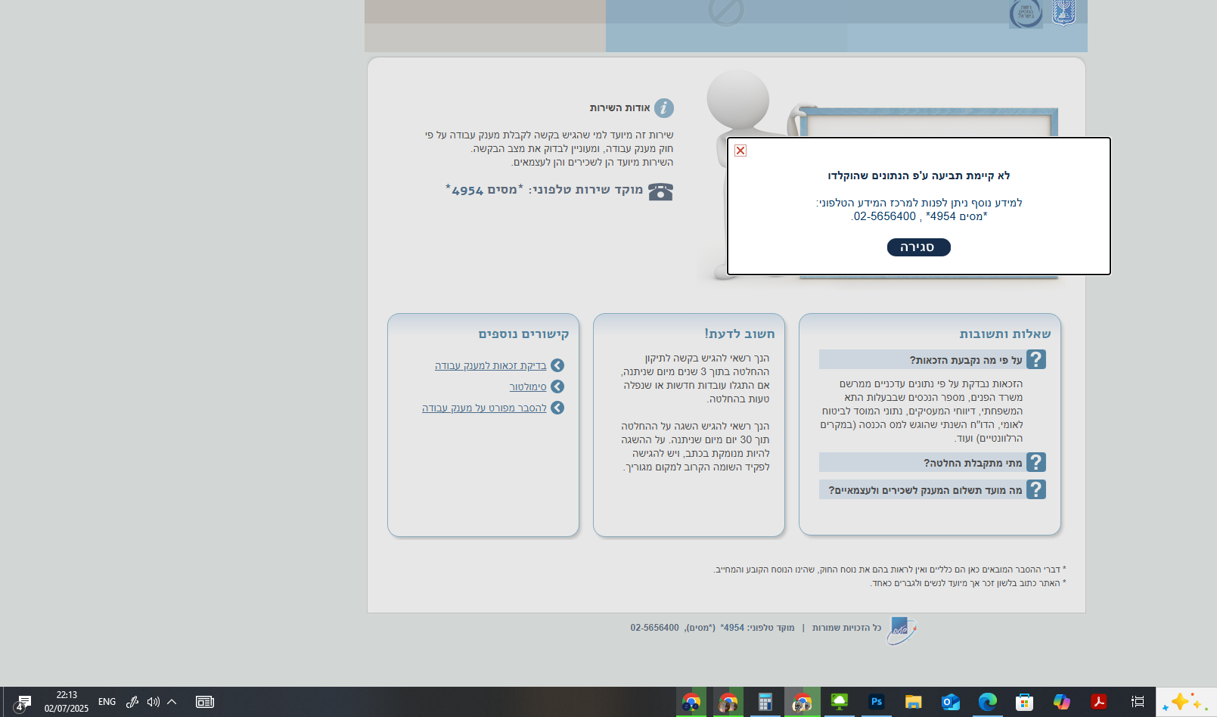The width and height of the screenshot is (1217, 717).
Task: Click the Israel state emblem in the header
Action: (x=1063, y=13)
